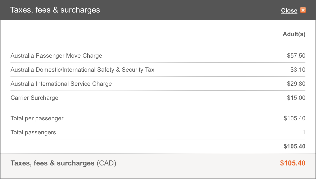The width and height of the screenshot is (316, 179).
Task: Select the Carrier Surcharge label
Action: (x=34, y=98)
